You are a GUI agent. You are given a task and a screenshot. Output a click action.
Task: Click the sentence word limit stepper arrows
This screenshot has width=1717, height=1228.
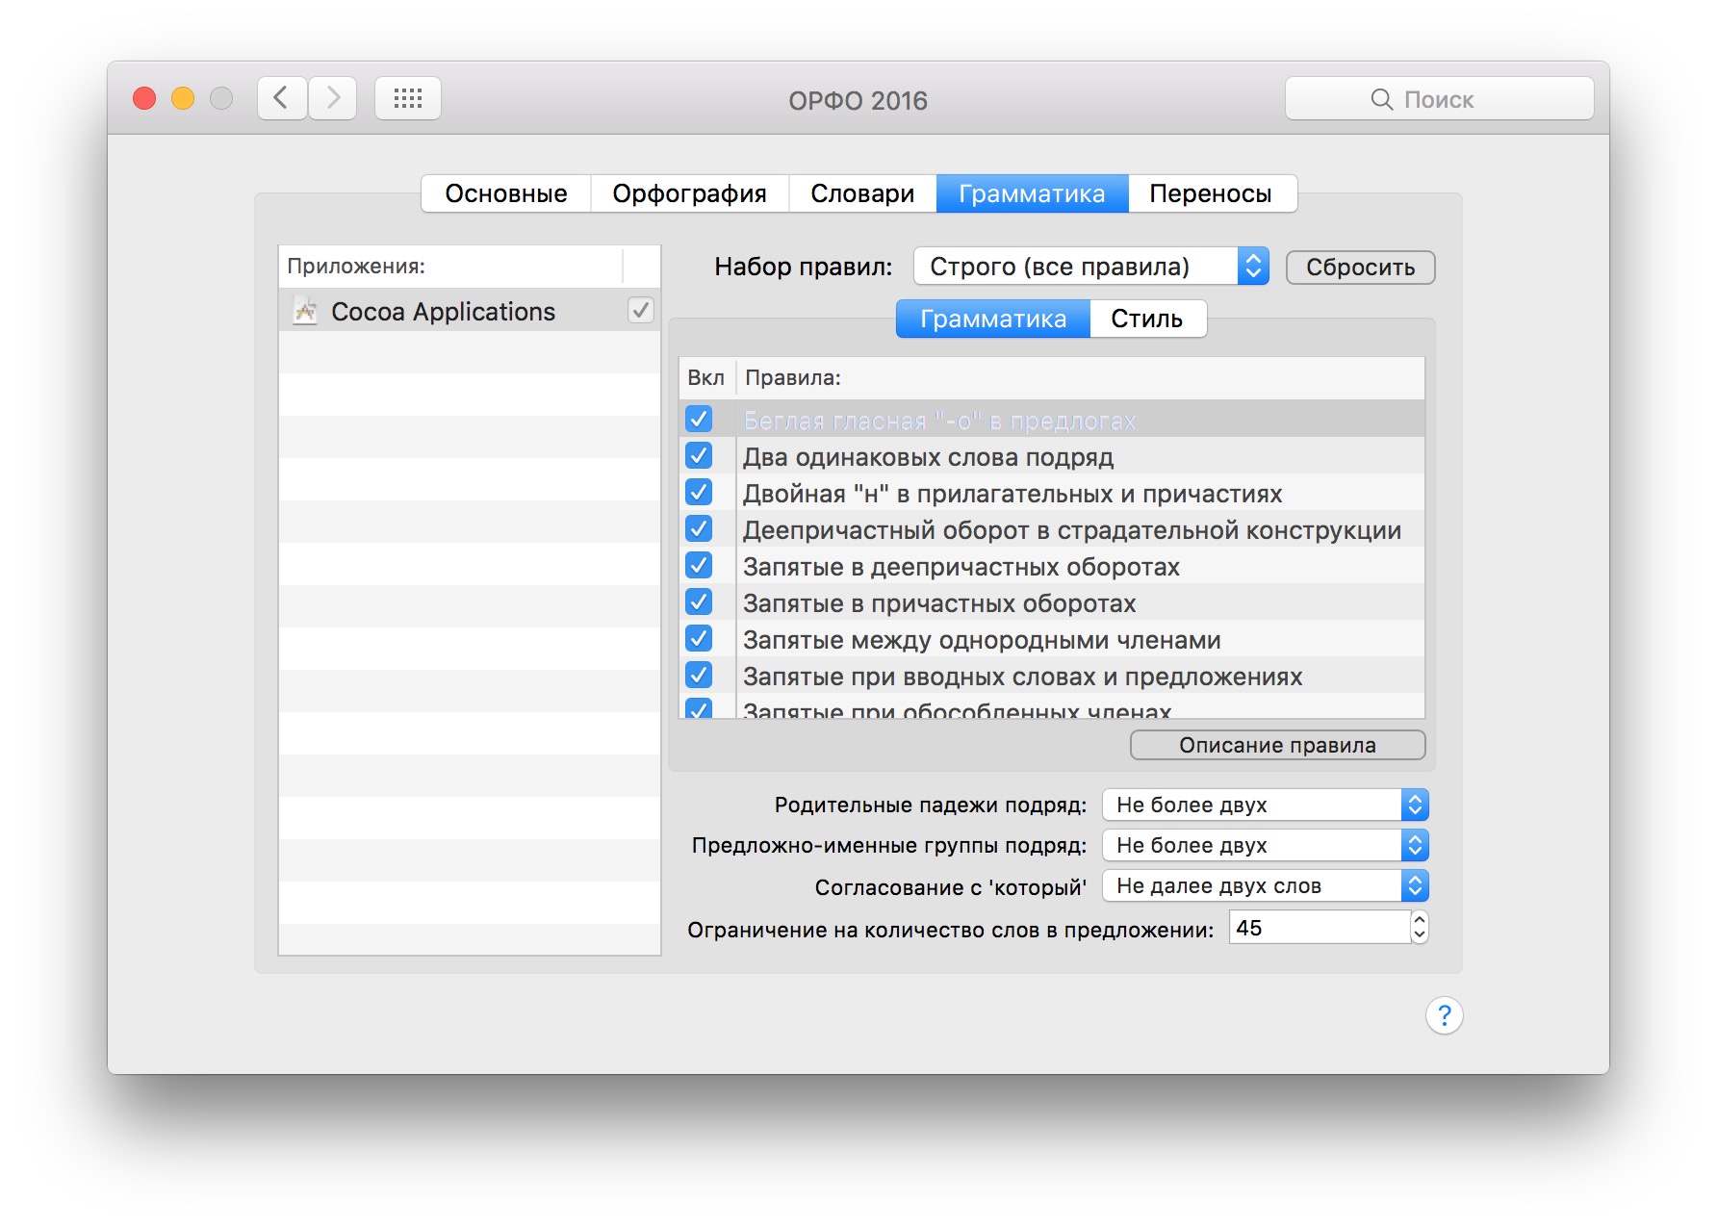point(1420,928)
